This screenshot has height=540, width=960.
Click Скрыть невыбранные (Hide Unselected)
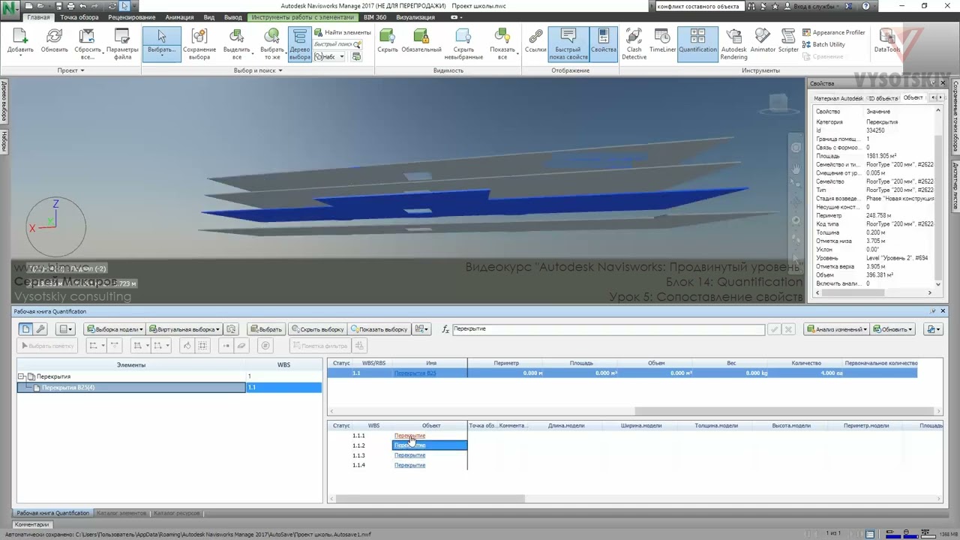coord(463,45)
